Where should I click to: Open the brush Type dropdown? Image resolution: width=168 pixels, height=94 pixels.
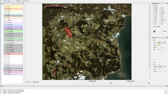tap(162, 43)
